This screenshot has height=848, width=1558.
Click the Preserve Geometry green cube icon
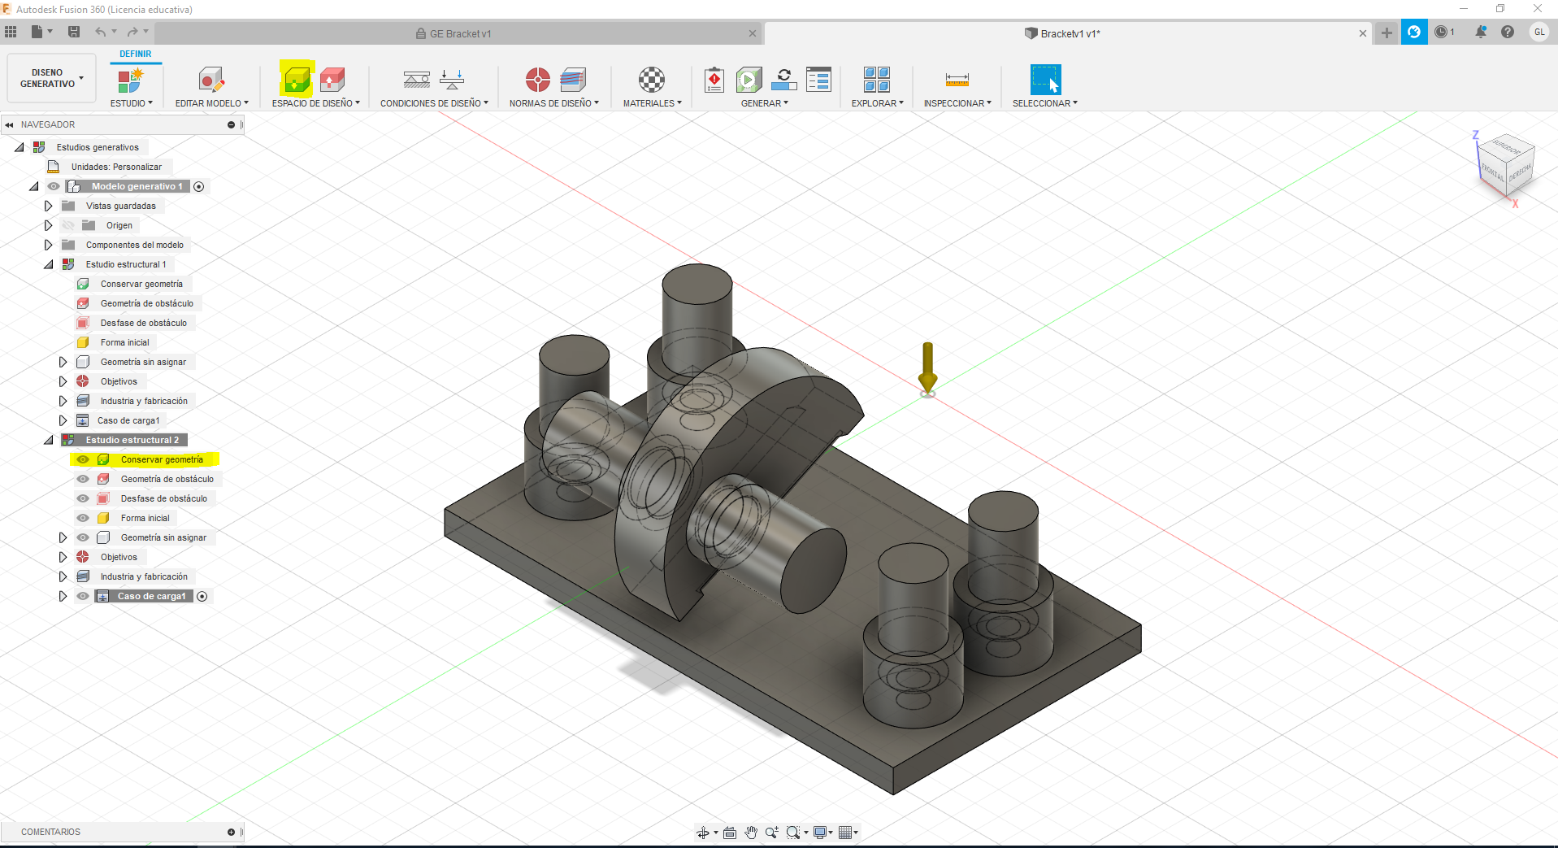click(297, 79)
